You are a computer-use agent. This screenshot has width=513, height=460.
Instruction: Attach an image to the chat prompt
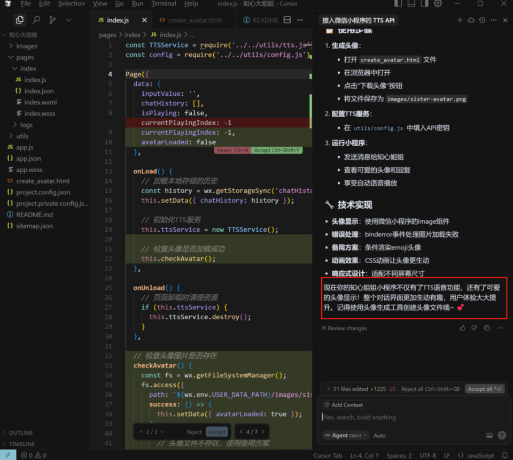(489, 435)
